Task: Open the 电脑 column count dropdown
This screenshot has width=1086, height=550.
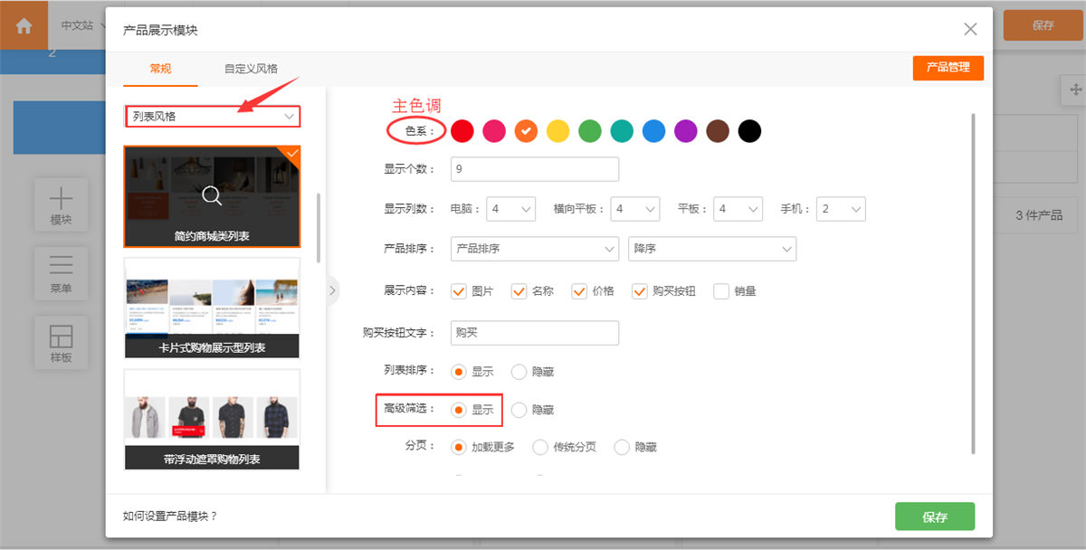Action: (511, 209)
